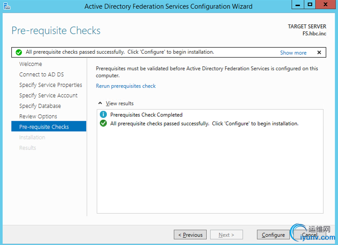Image resolution: width=338 pixels, height=245 pixels.
Task: Dismiss the notification banner with X
Action: pyautogui.click(x=319, y=52)
